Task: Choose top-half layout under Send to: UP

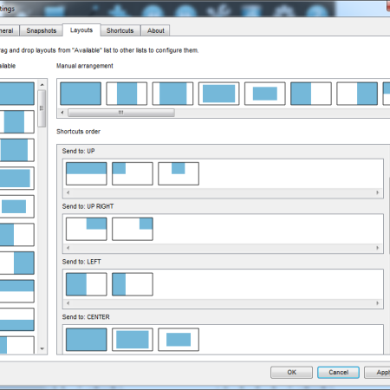Action: point(87,173)
